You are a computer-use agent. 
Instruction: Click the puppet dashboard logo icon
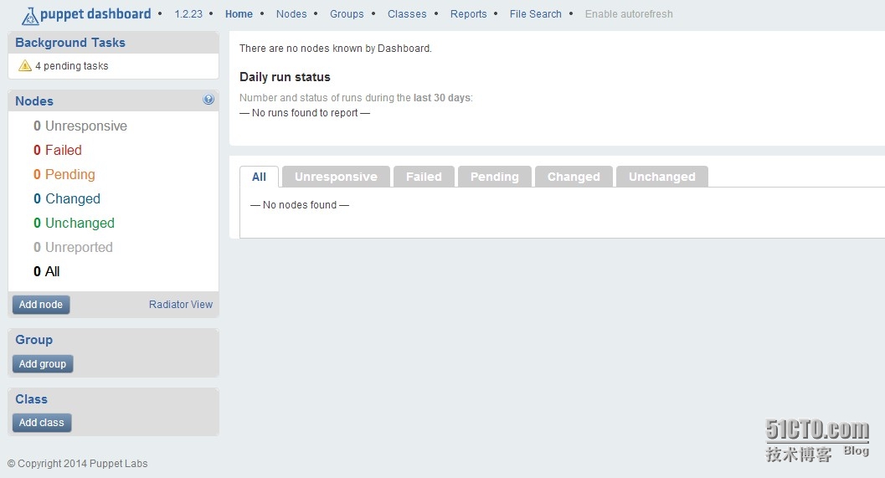(30, 17)
